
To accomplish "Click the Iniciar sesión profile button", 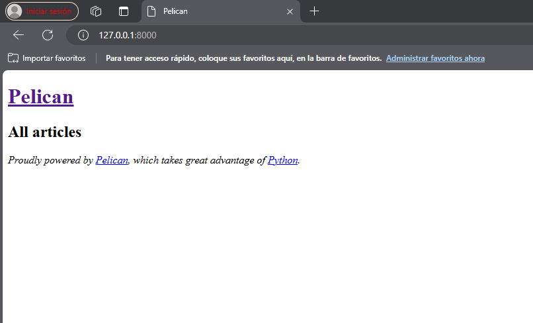I will [42, 11].
